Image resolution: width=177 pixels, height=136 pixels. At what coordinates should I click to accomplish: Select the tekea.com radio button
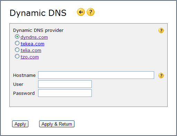[17, 43]
